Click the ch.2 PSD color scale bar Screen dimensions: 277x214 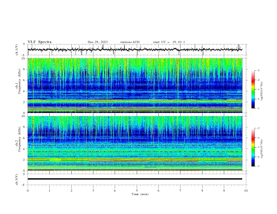tap(253, 147)
